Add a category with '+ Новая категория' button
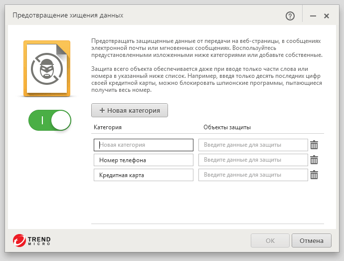 point(130,110)
